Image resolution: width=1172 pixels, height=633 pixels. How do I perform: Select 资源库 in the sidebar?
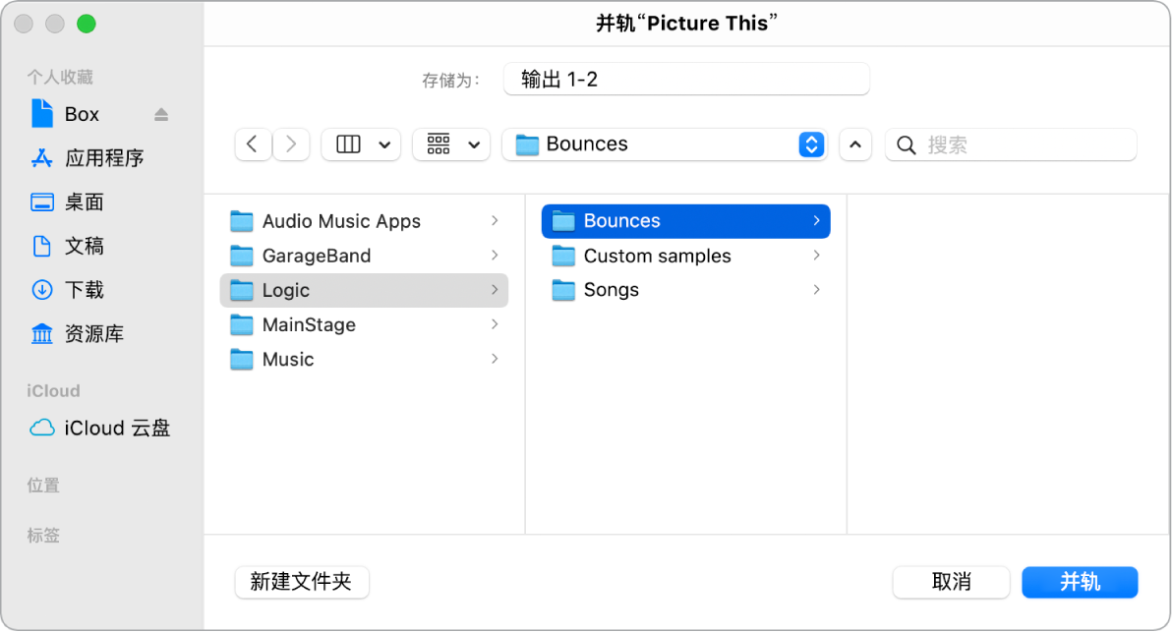point(93,333)
